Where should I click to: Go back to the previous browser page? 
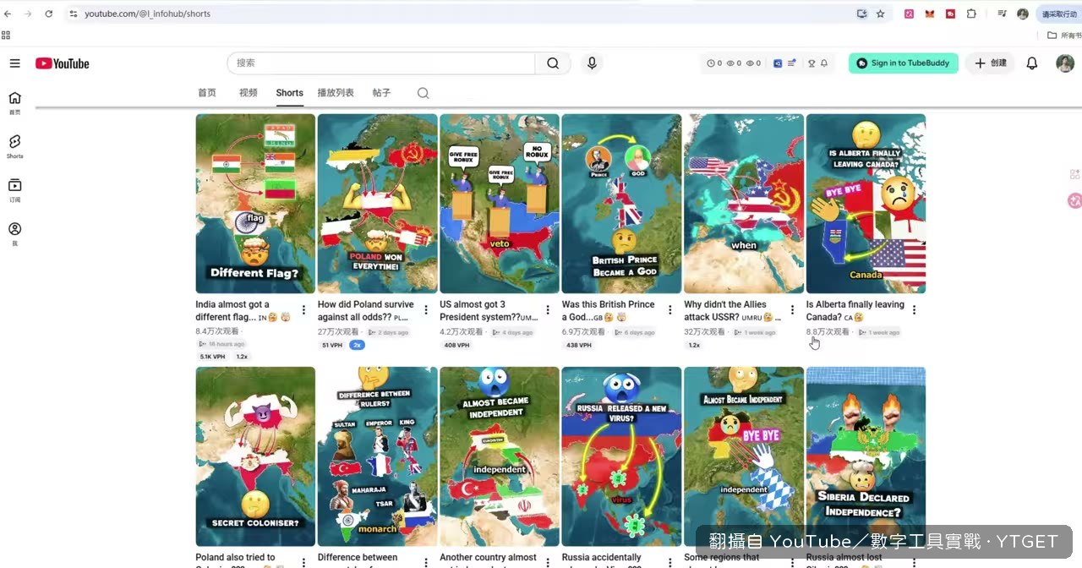pyautogui.click(x=8, y=14)
